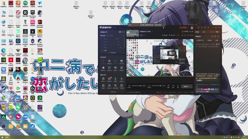Expand the 更多功能 more functions row

(113, 92)
